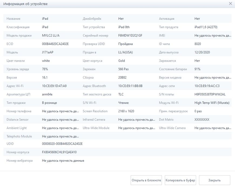Select ECID value 000B44920CA2402E

[x=55, y=44]
